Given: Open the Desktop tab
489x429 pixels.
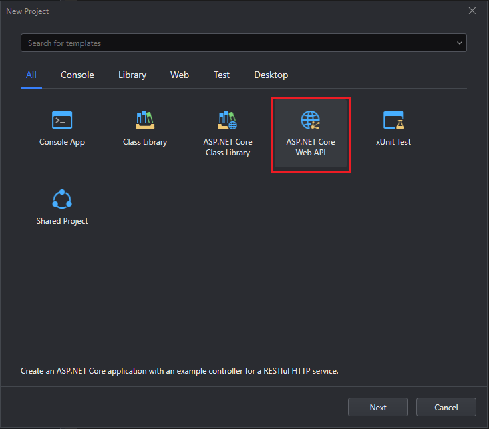Looking at the screenshot, I should (x=271, y=75).
